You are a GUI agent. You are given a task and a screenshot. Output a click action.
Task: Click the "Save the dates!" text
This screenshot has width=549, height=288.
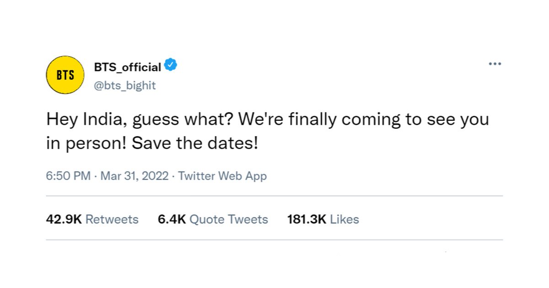(x=195, y=144)
